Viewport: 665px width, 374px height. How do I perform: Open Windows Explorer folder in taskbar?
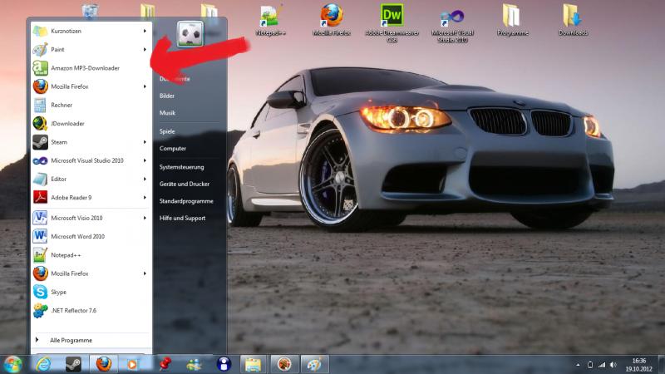coord(253,364)
